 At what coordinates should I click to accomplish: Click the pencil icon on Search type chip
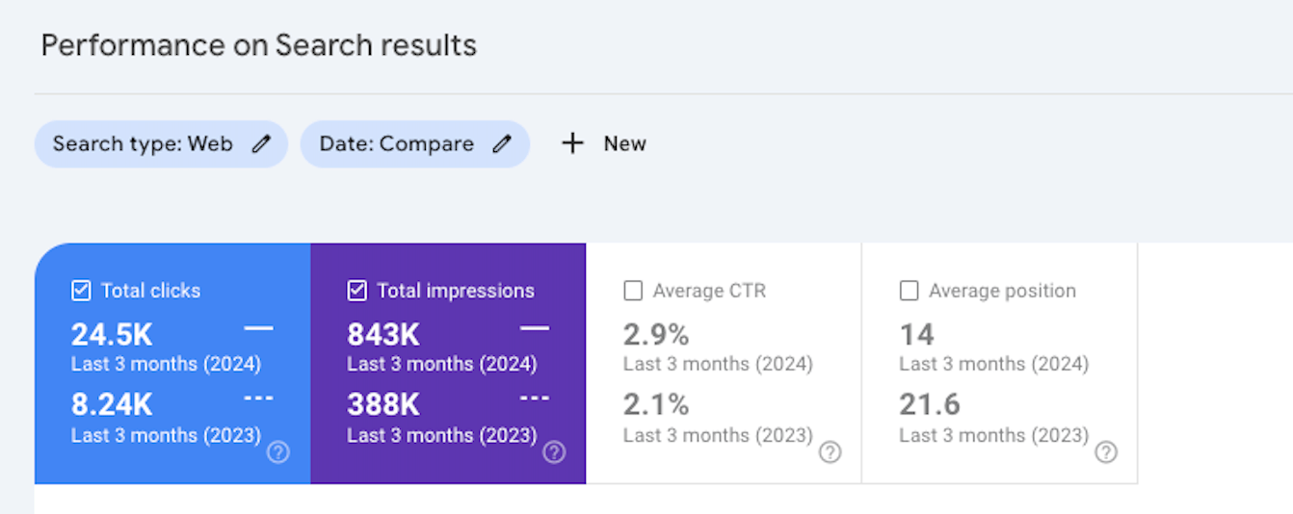click(261, 144)
